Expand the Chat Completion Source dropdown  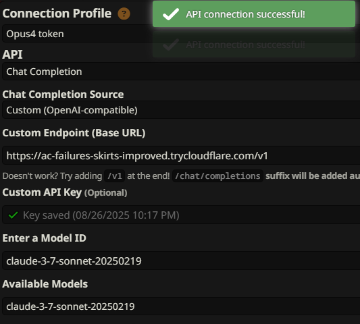[181, 110]
